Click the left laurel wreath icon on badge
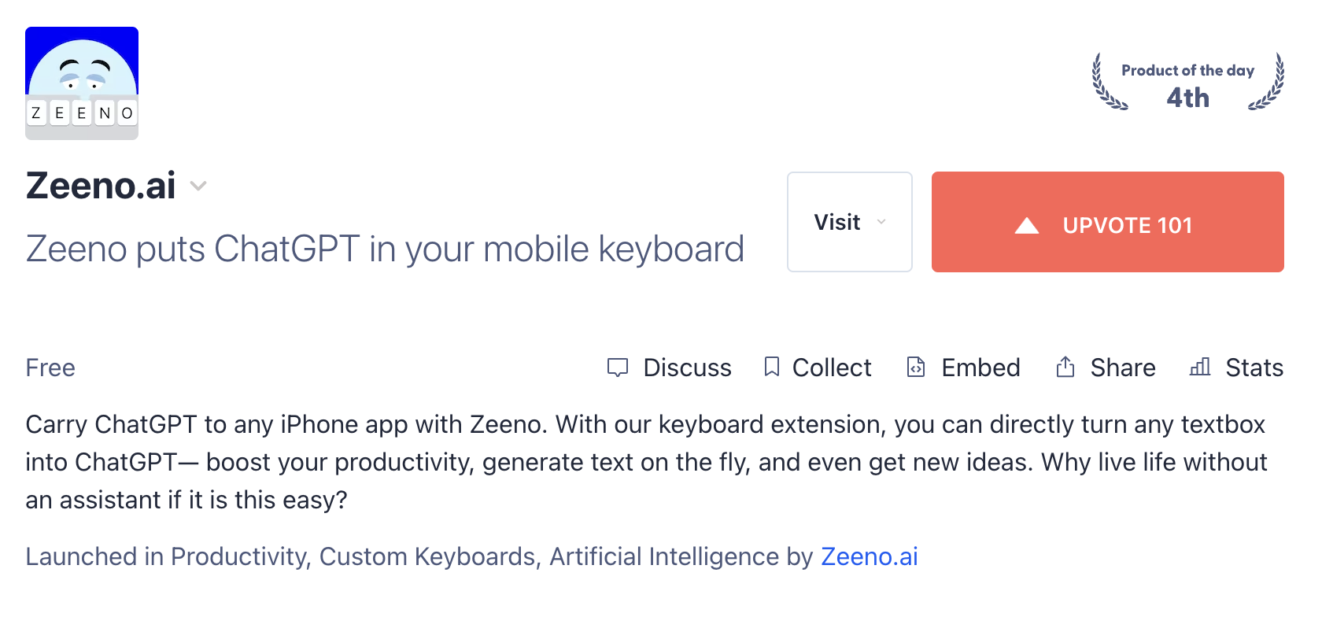 (x=1109, y=82)
